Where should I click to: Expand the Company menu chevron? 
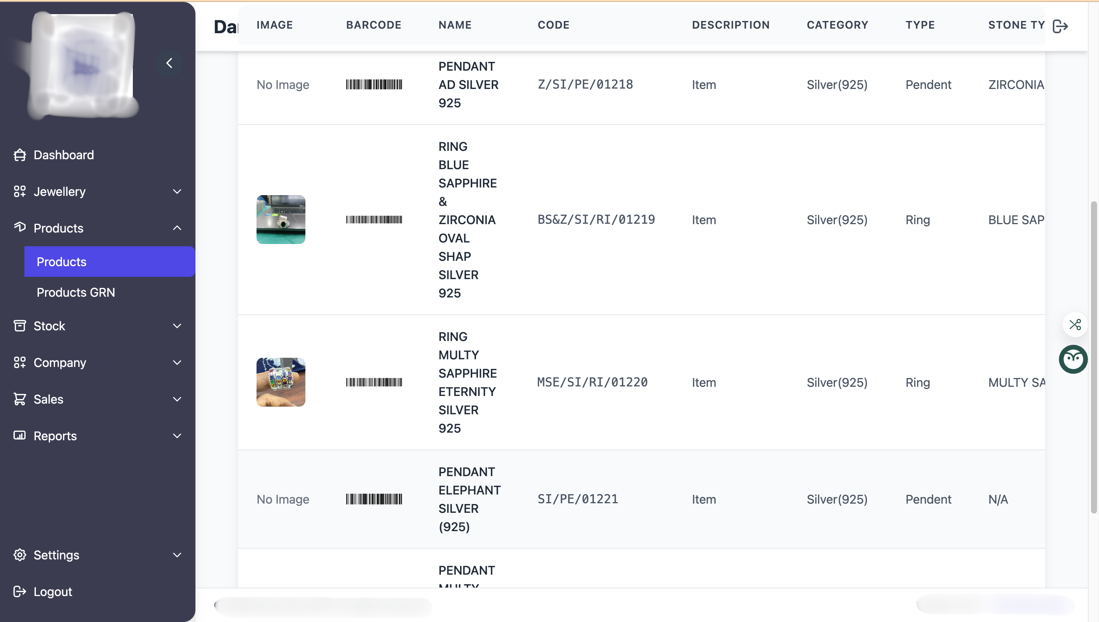point(177,362)
